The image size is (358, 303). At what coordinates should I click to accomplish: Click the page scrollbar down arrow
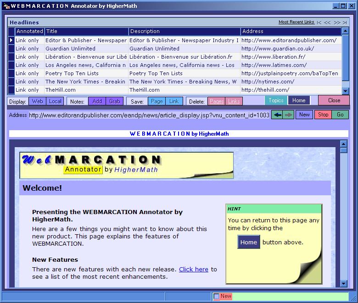pos(344,284)
